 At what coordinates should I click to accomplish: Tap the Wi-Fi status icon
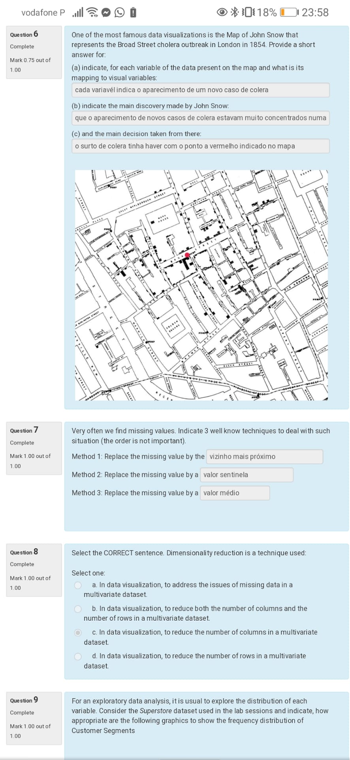click(92, 12)
